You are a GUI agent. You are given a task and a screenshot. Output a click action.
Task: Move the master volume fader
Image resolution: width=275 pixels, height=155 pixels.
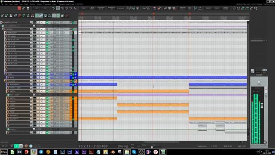(262, 105)
